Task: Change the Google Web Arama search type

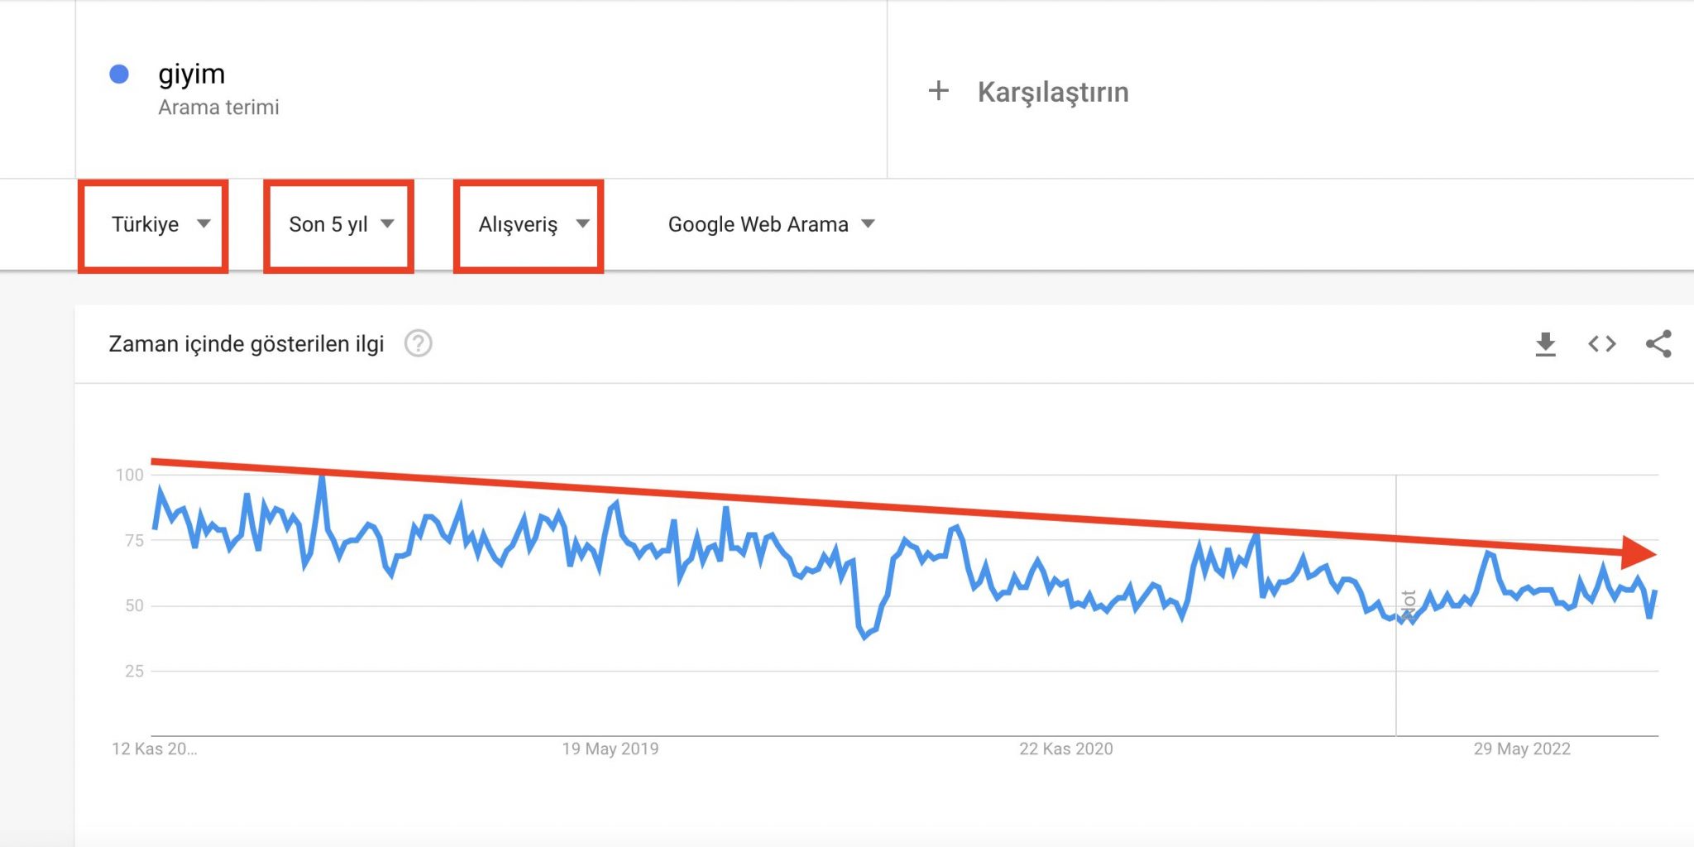Action: click(769, 223)
